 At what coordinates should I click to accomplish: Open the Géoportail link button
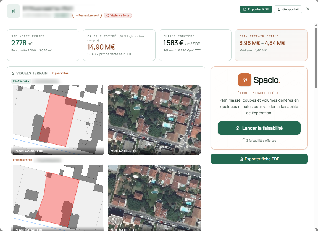click(288, 9)
